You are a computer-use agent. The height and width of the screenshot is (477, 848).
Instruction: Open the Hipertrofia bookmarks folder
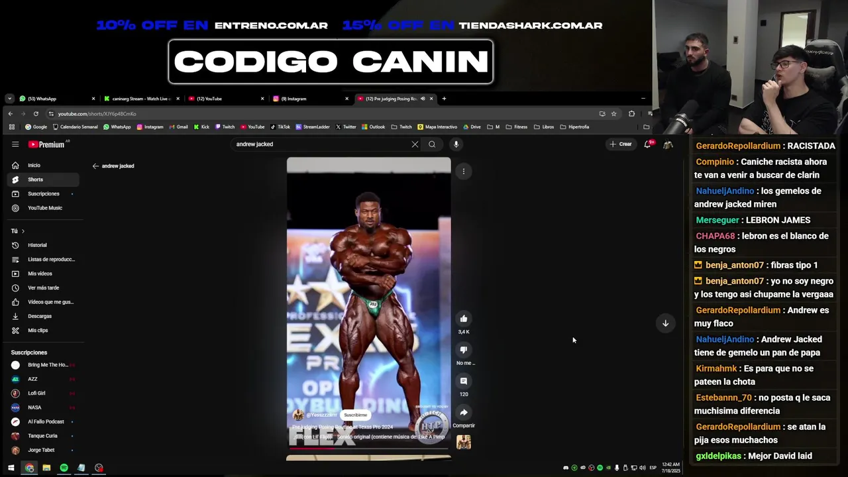point(574,127)
